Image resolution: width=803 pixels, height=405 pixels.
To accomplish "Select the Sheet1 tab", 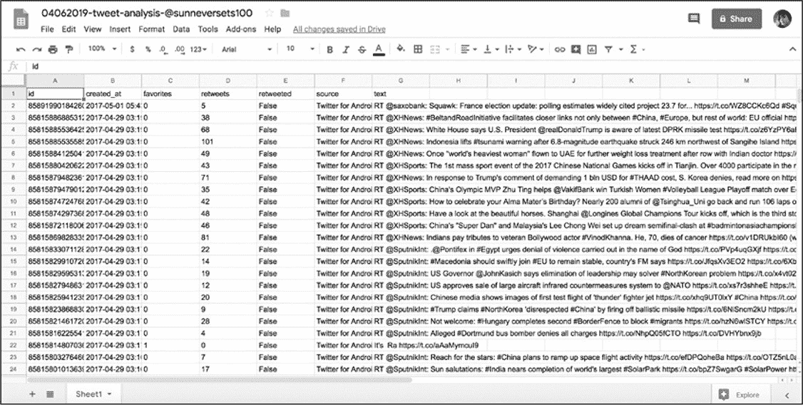I will [93, 394].
